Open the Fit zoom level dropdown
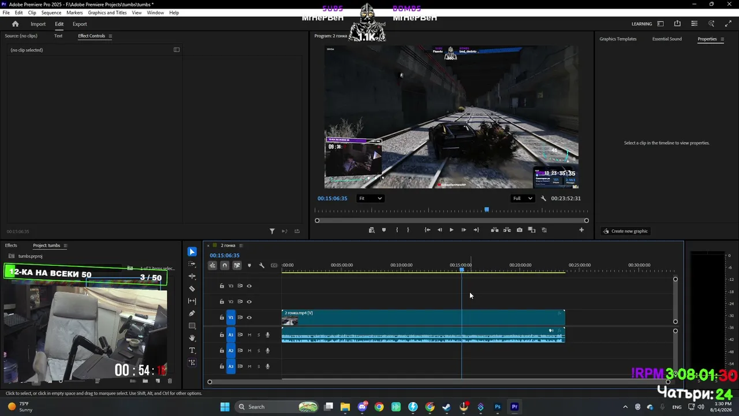This screenshot has width=739, height=416. 371,198
